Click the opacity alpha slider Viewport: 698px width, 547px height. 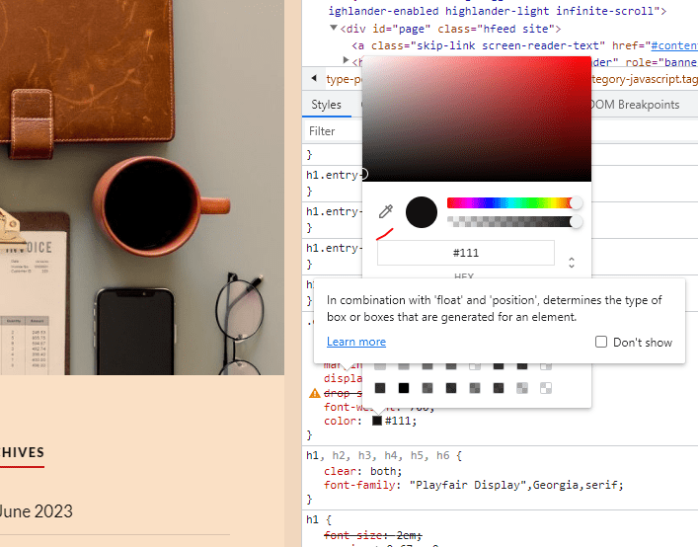(510, 222)
